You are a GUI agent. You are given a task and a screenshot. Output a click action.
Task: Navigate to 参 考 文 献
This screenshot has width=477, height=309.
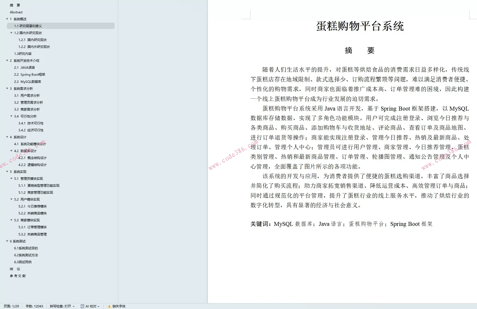[18, 276]
